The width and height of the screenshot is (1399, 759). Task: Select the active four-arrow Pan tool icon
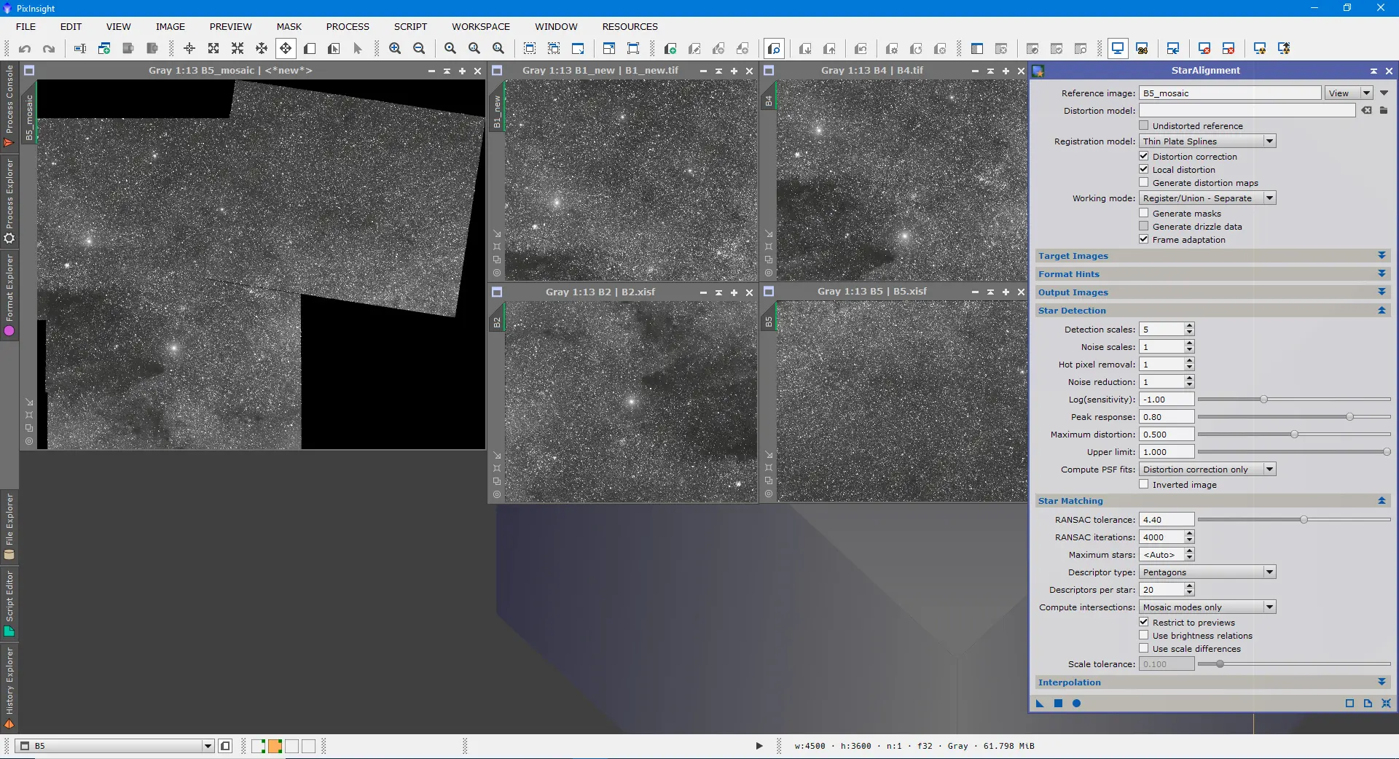pyautogui.click(x=286, y=49)
